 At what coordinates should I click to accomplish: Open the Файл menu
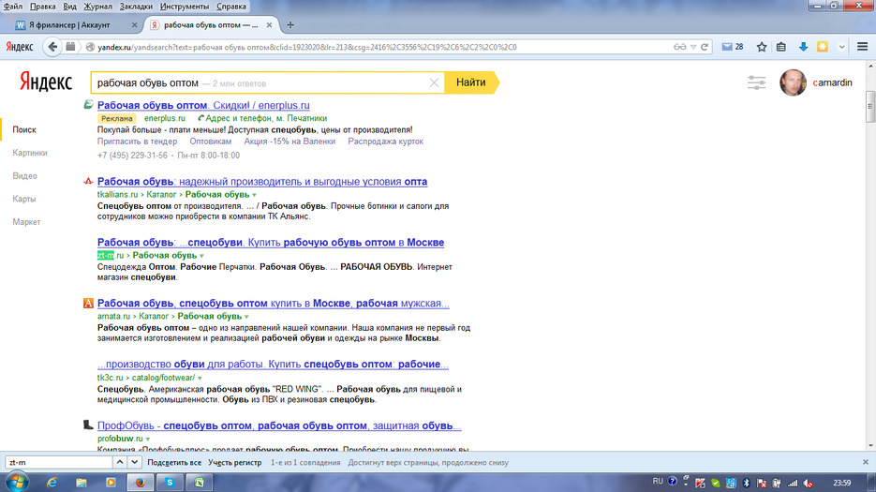coord(13,7)
